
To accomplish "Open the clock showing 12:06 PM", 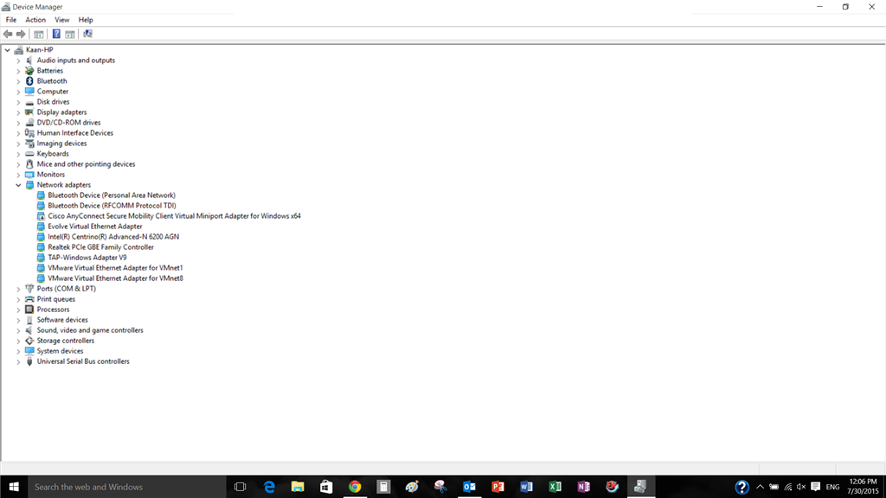I will click(x=864, y=487).
